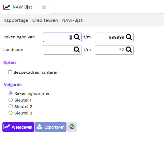Select Sleutel 1 radio option
The height and width of the screenshot is (163, 164).
tap(11, 100)
